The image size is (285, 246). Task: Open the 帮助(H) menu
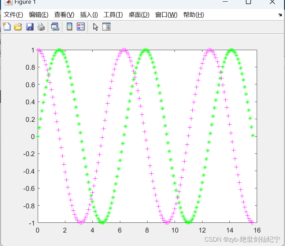tap(193, 15)
